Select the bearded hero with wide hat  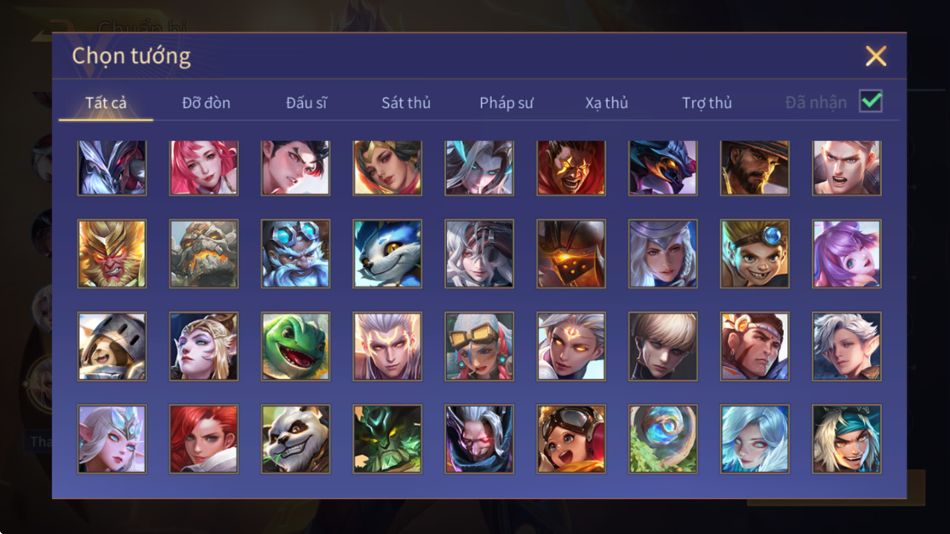click(x=755, y=168)
